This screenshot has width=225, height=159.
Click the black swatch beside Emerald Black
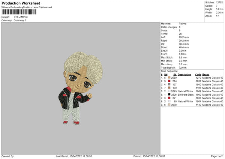[x=169, y=94]
